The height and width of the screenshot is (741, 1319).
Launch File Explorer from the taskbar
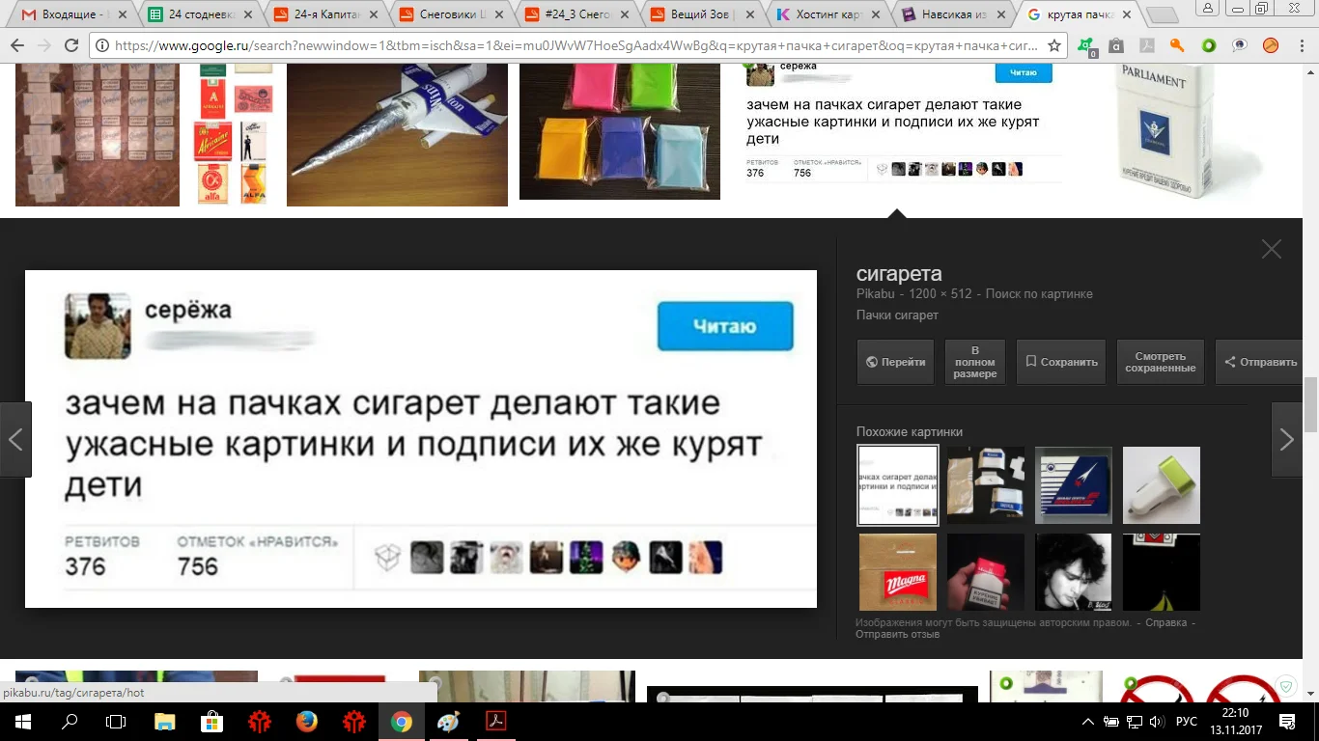pos(165,721)
